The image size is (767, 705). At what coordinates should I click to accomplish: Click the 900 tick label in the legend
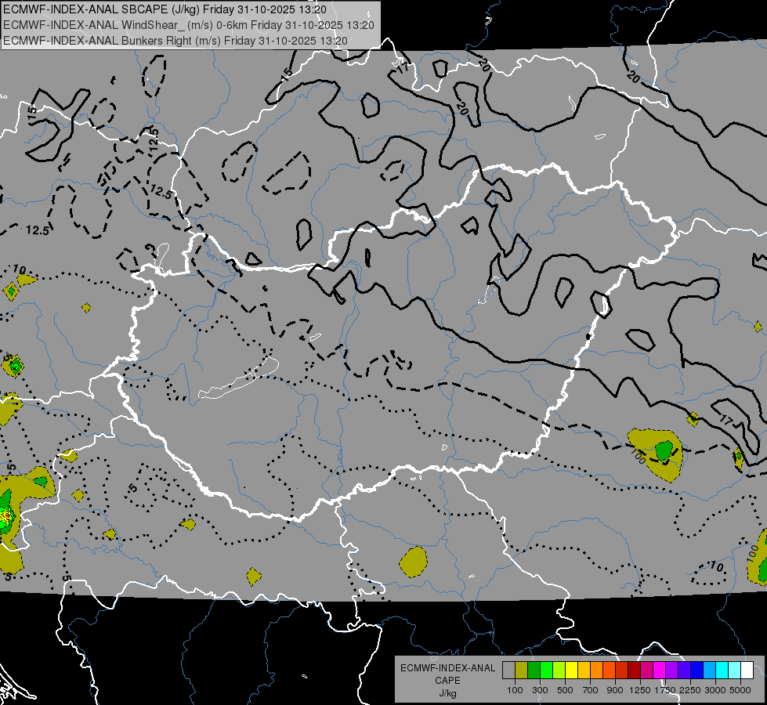tap(615, 690)
